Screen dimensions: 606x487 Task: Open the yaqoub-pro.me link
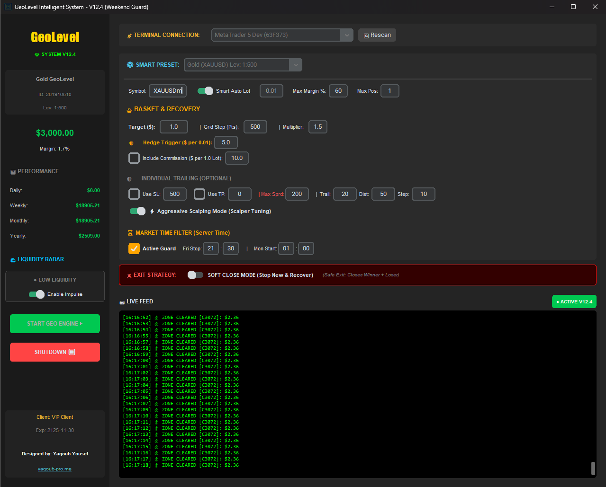tap(54, 469)
